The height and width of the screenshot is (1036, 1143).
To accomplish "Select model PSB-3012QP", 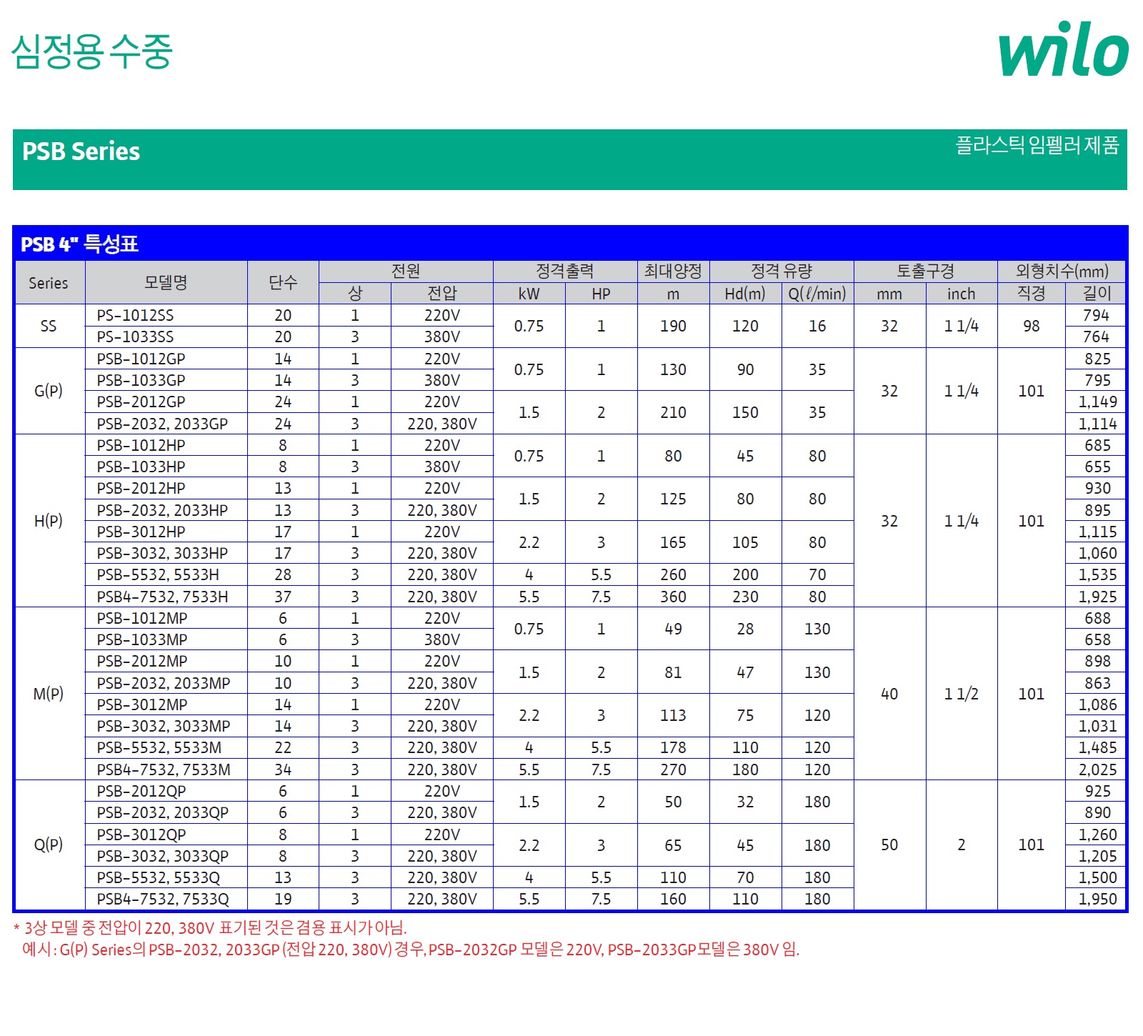I will (141, 835).
